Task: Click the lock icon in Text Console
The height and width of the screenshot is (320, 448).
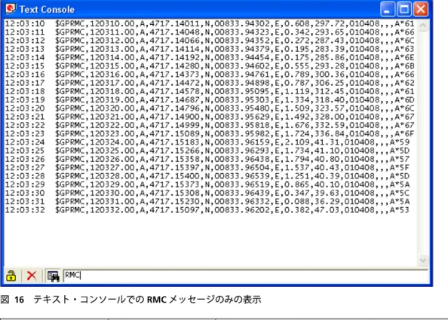Action: (x=11, y=276)
